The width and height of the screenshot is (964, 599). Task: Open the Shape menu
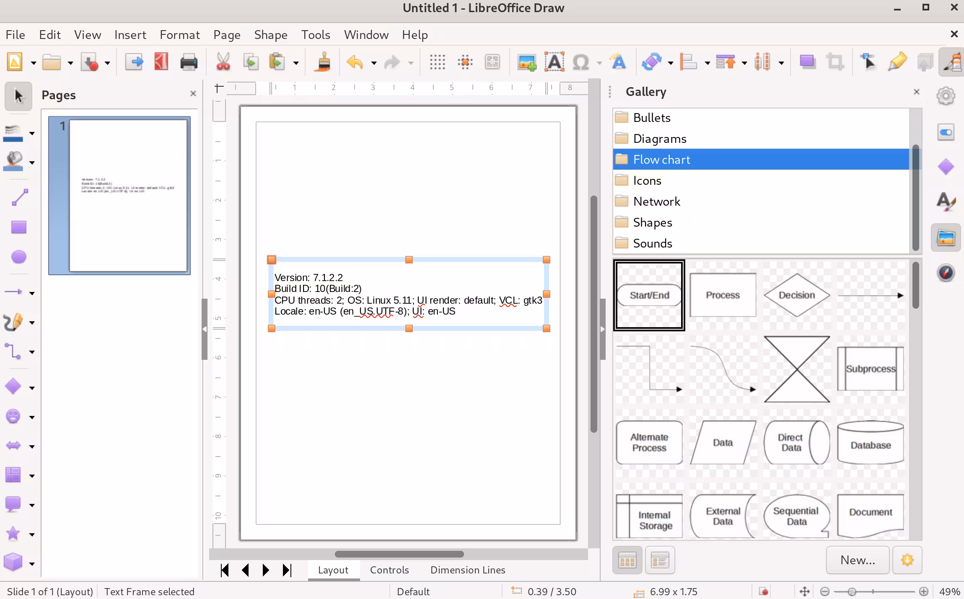coord(270,35)
